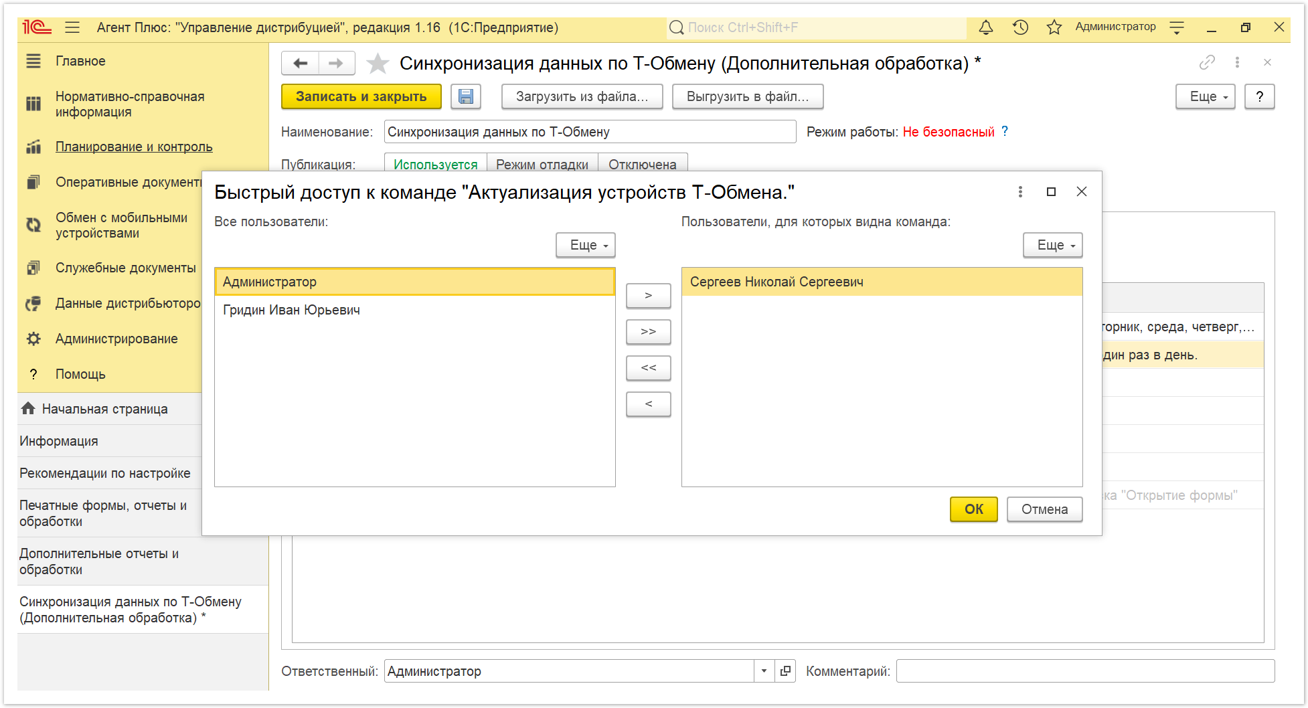Close the form tab with X icon

click(1267, 62)
